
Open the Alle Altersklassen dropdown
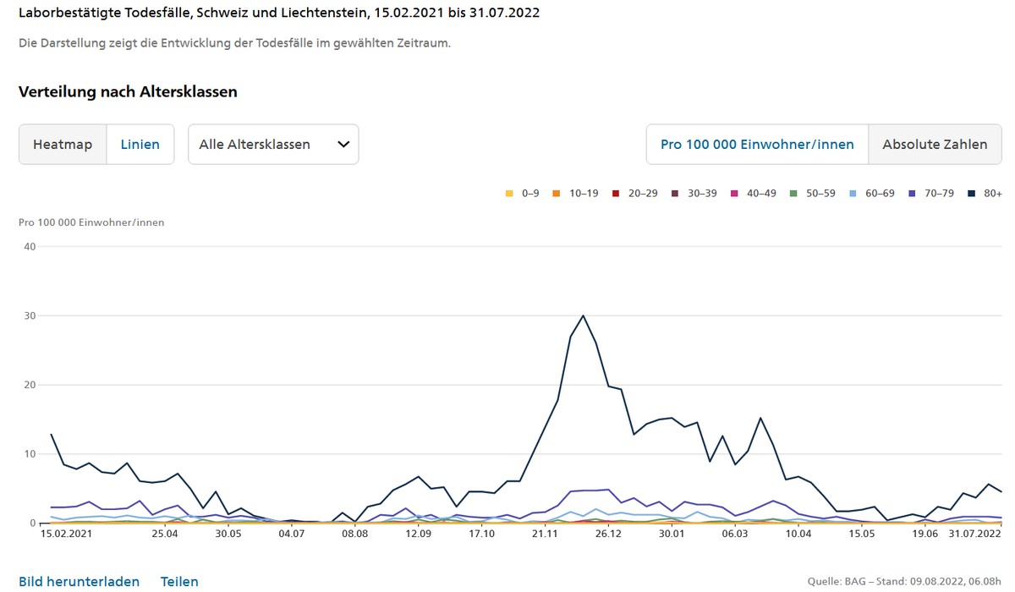tap(272, 145)
